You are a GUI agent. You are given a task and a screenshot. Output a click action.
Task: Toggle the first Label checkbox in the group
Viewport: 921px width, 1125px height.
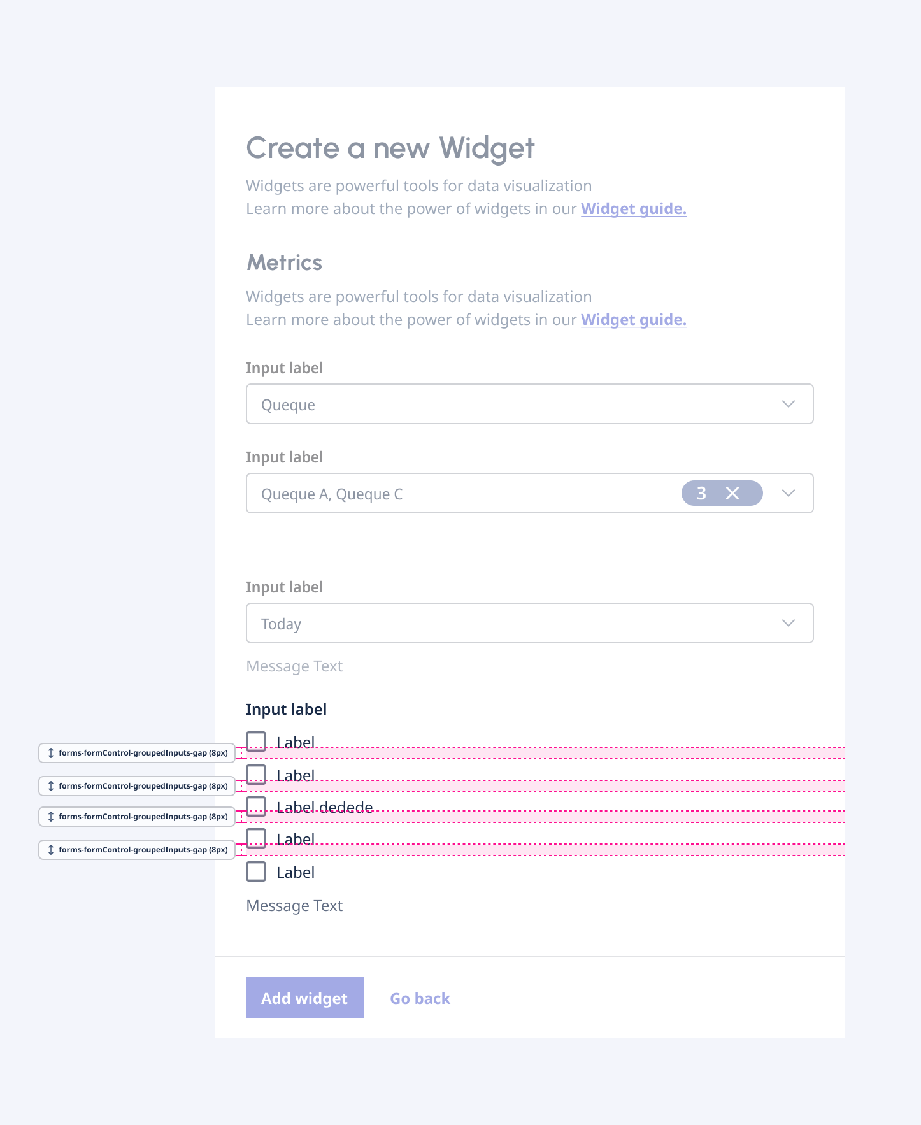pyautogui.click(x=256, y=742)
